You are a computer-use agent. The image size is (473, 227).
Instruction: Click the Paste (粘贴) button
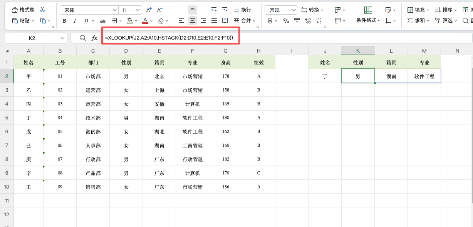tap(23, 21)
